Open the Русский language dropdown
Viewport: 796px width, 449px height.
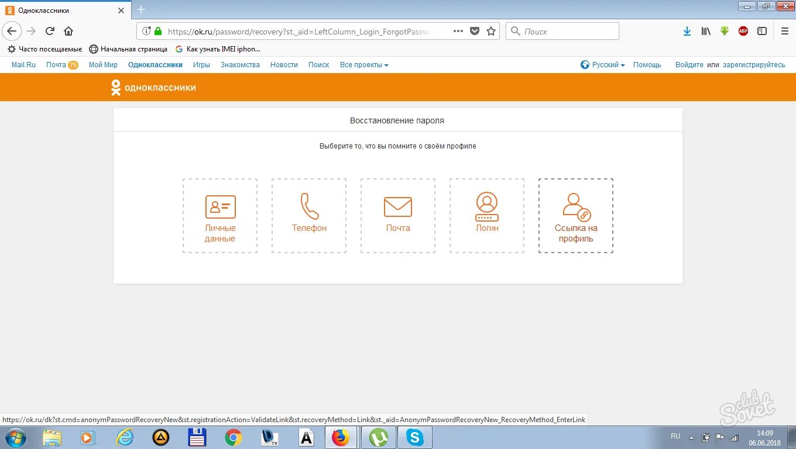click(x=603, y=65)
